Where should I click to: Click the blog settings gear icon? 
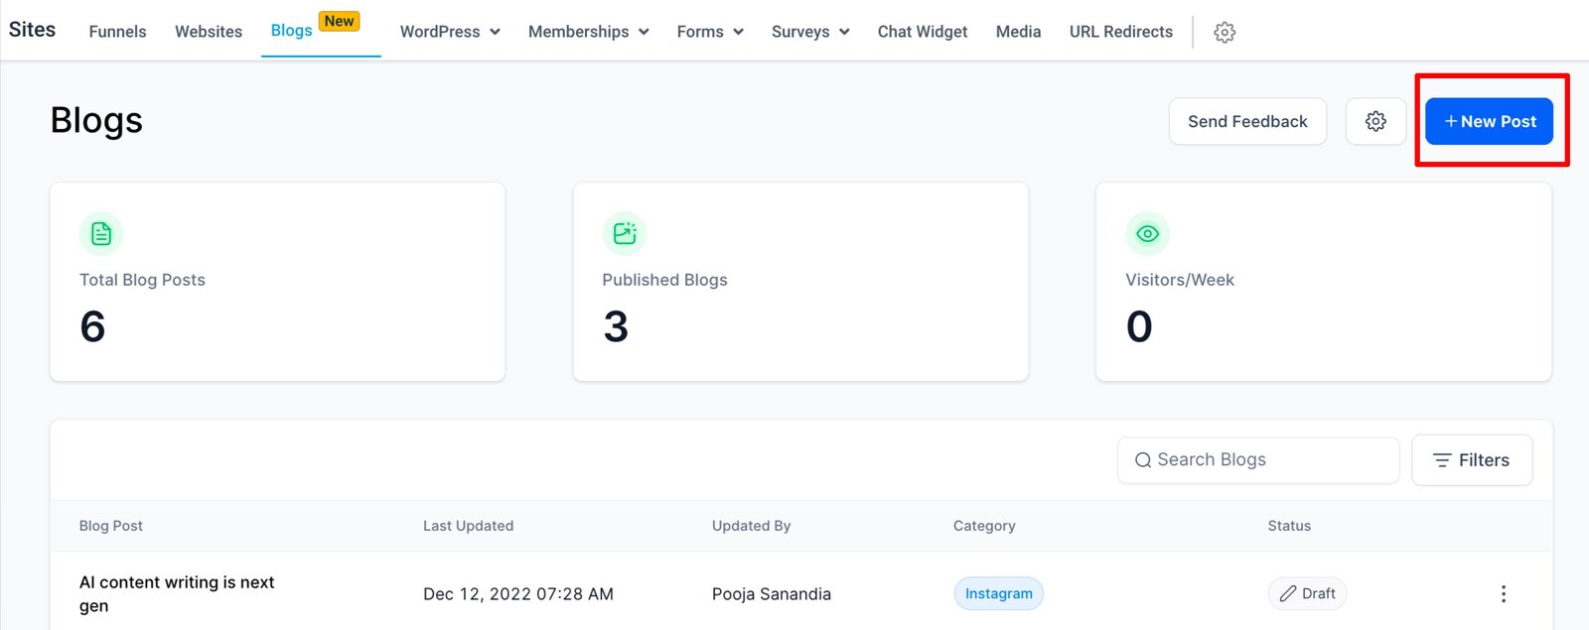point(1375,121)
